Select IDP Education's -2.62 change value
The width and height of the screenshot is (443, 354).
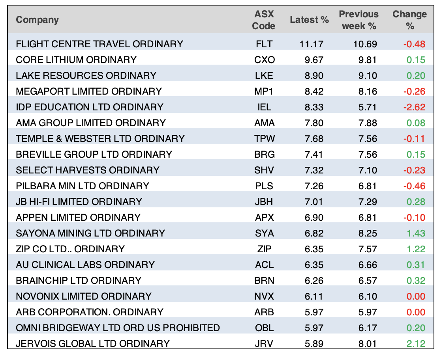[x=414, y=107]
